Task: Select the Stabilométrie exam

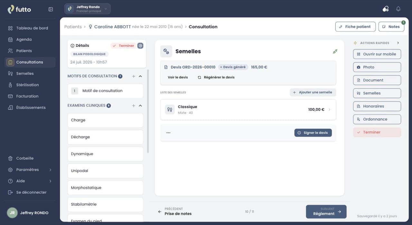Action: pyautogui.click(x=105, y=204)
